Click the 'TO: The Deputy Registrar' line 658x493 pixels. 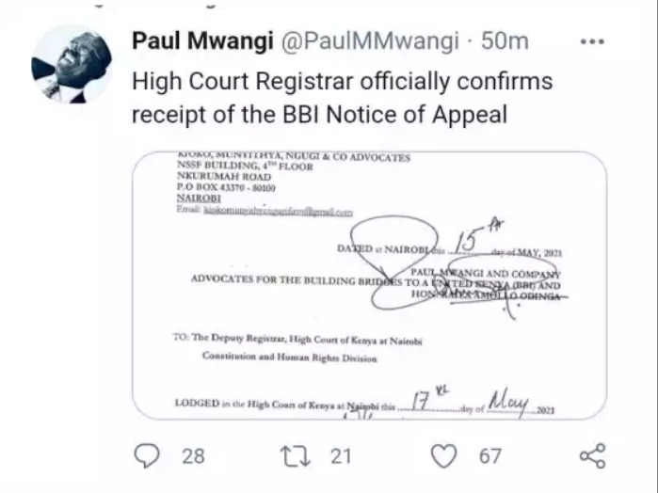point(297,339)
